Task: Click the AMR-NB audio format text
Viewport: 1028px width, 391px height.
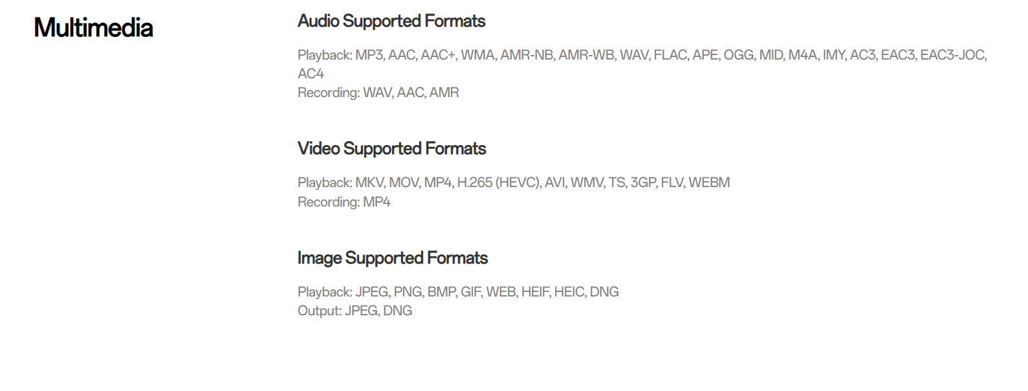Action: click(527, 55)
